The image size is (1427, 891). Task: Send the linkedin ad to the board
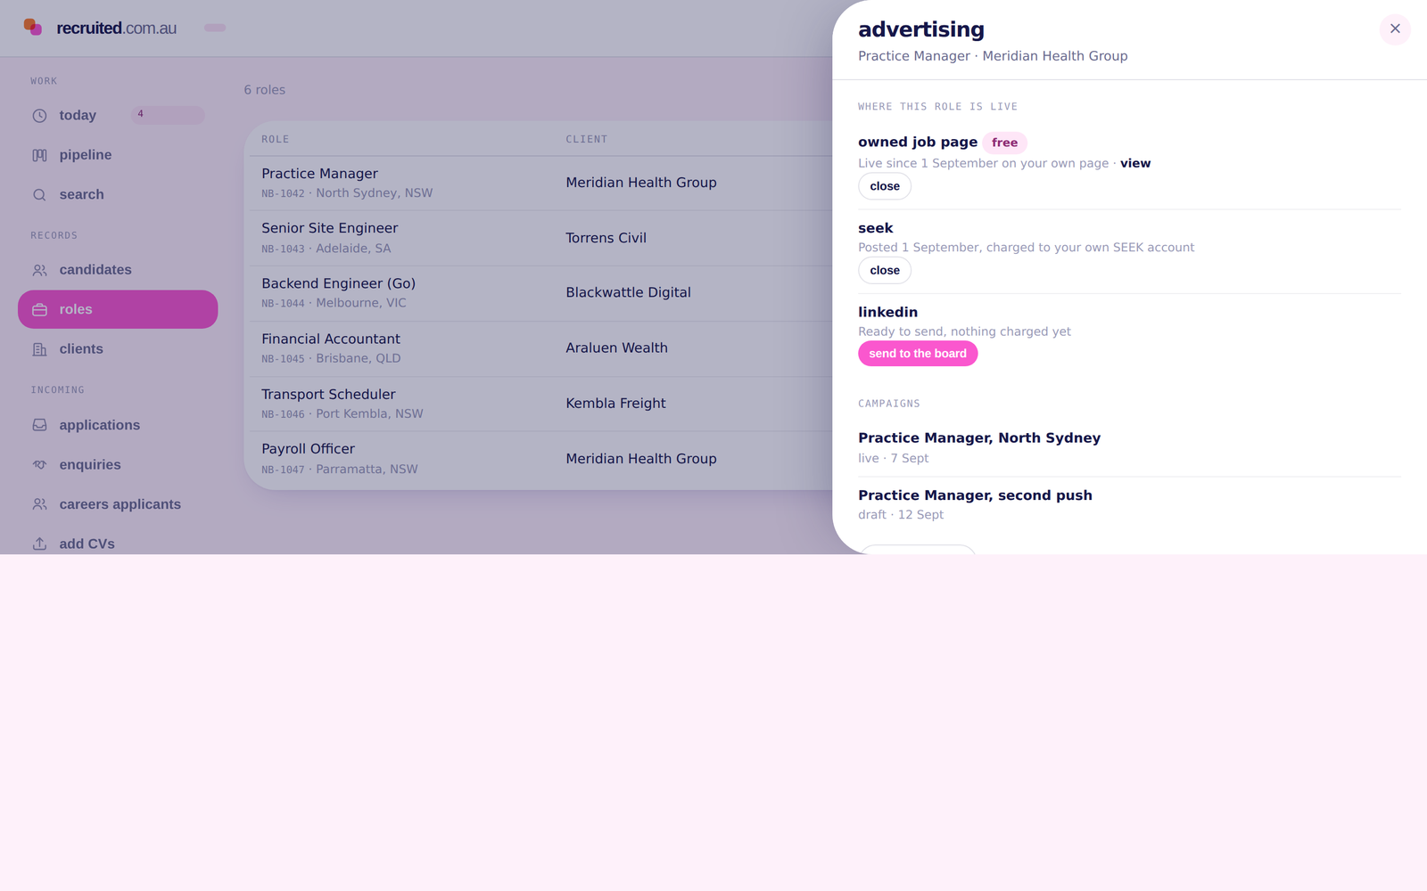click(918, 354)
